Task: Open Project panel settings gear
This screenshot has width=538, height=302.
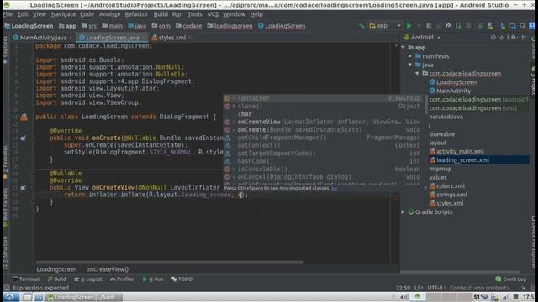Action: (x=514, y=37)
